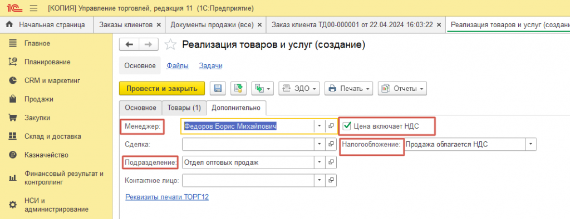This screenshot has width=570, height=219.
Task: Close the Заказы клиентов tab
Action: pyautogui.click(x=159, y=25)
